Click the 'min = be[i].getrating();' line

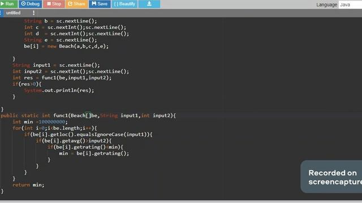(x=94, y=153)
